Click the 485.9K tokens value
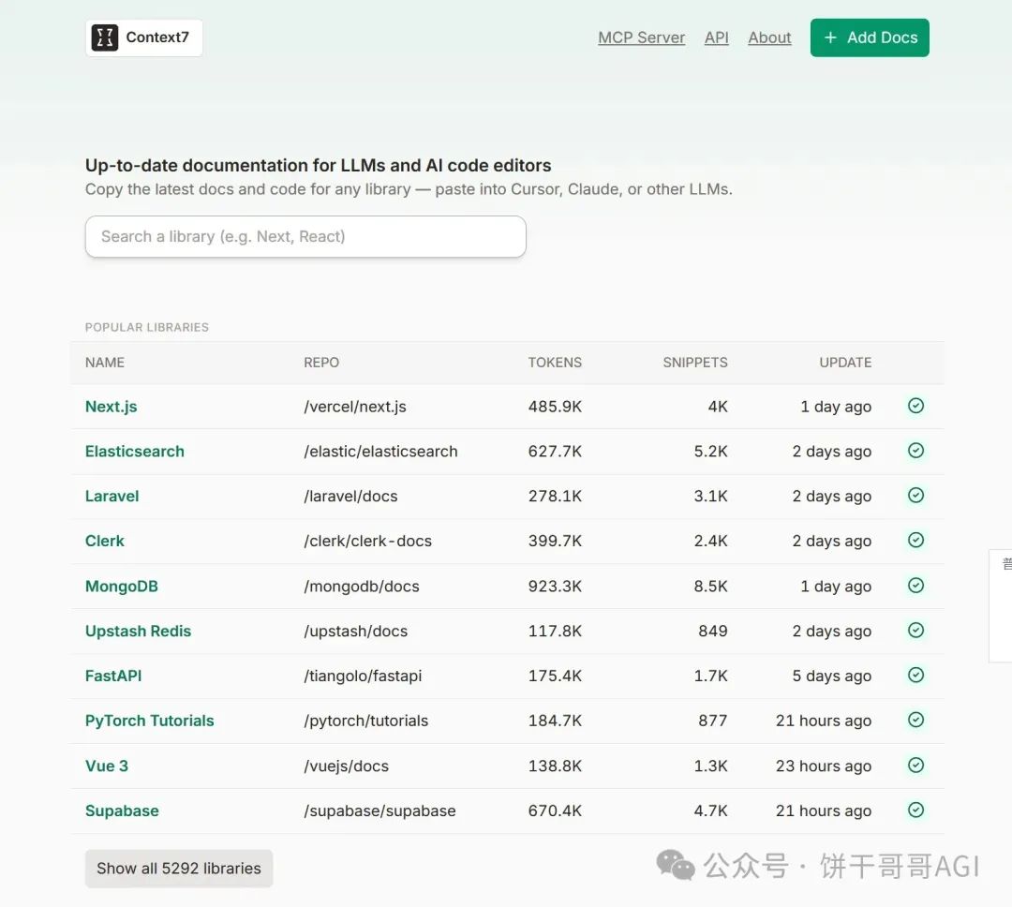 point(555,407)
